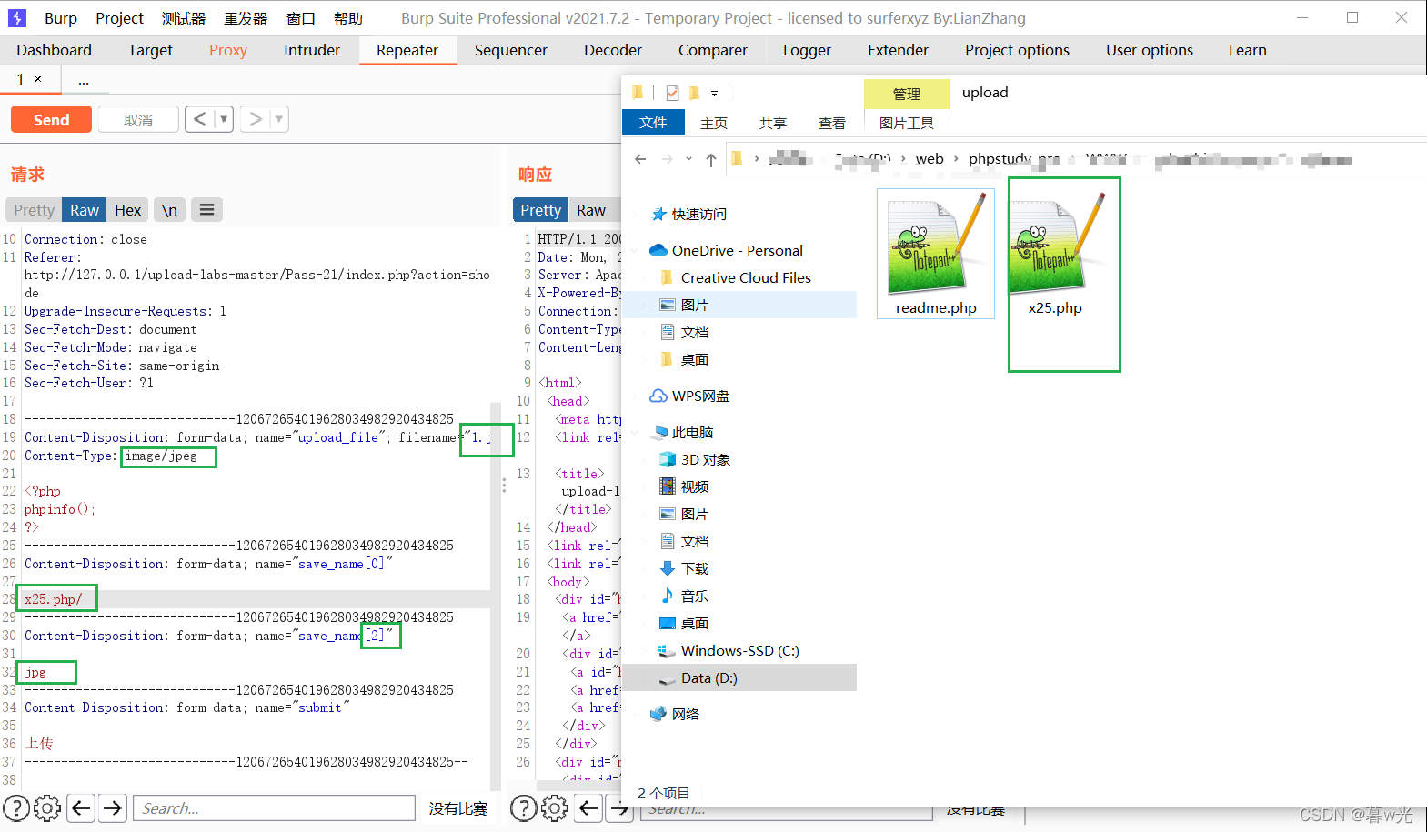This screenshot has width=1427, height=832.
Task: Switch request view to Raw
Action: click(85, 210)
